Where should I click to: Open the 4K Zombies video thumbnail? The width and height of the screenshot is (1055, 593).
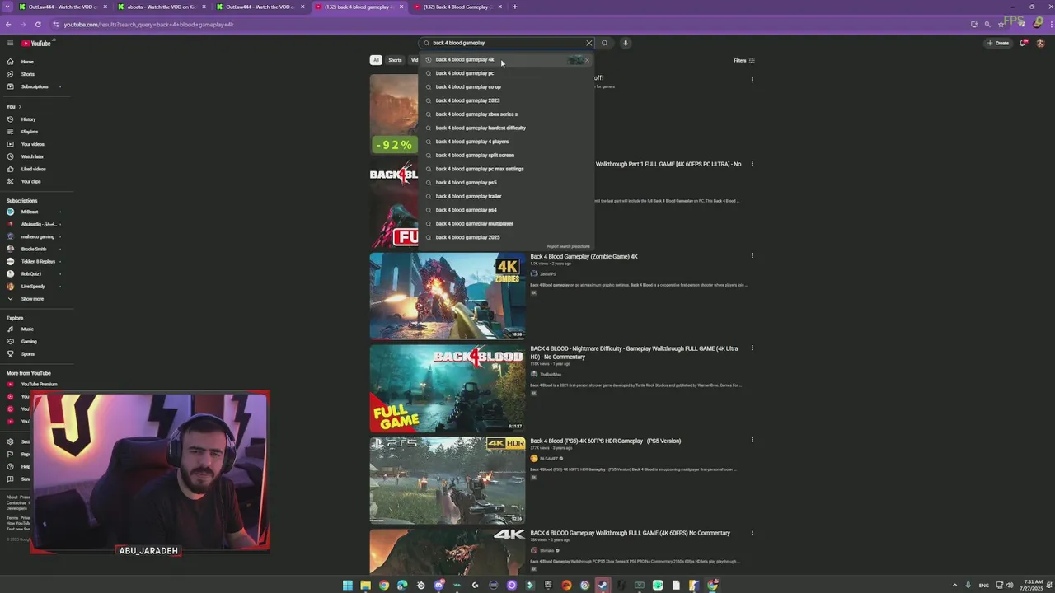(x=448, y=295)
